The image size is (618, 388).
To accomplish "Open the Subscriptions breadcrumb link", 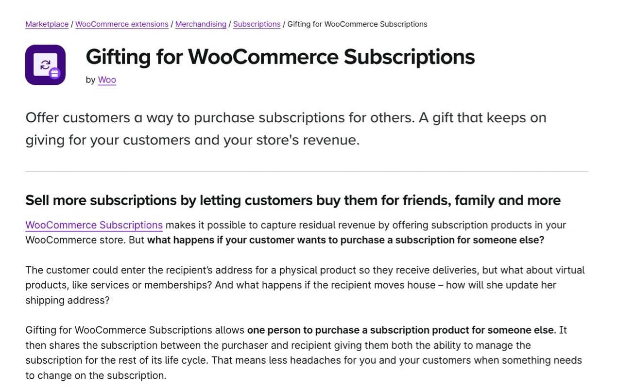I will [257, 24].
